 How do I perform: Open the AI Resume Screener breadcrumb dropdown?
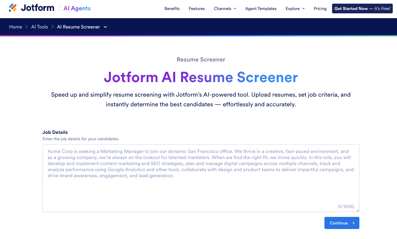tap(78, 27)
